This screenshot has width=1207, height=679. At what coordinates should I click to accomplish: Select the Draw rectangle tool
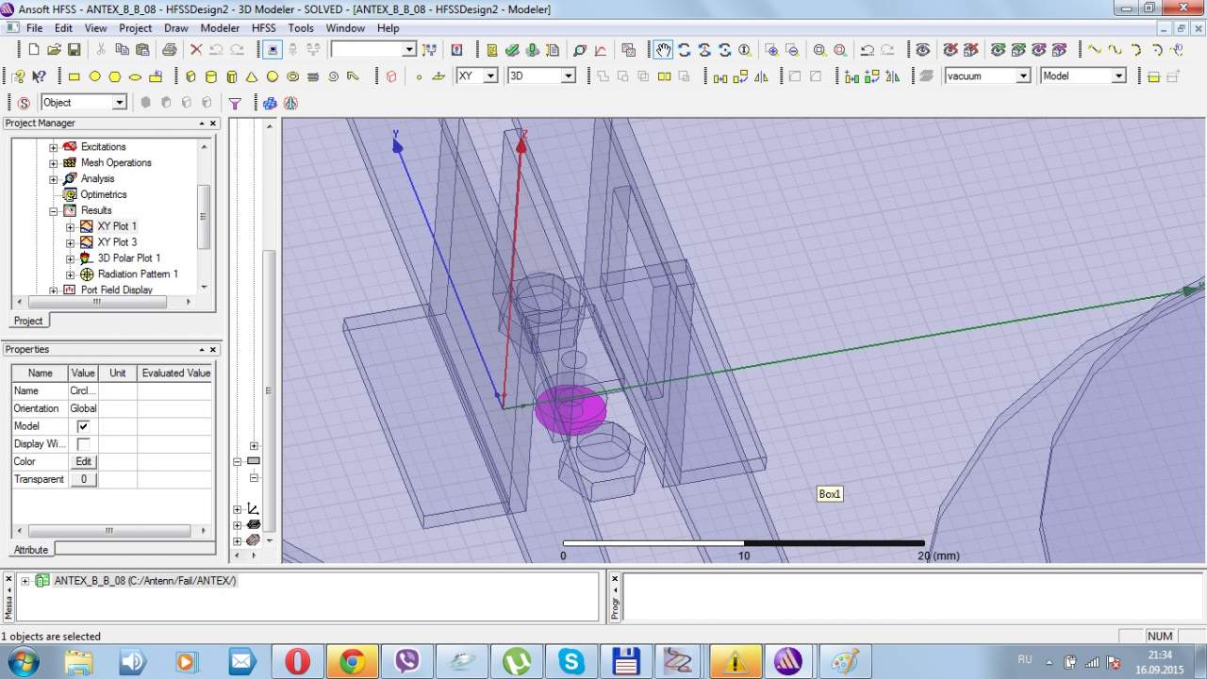tap(74, 76)
